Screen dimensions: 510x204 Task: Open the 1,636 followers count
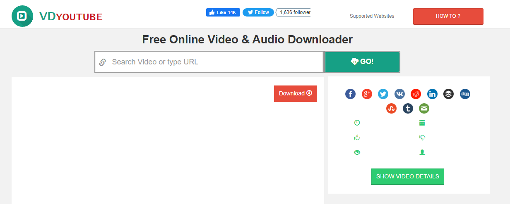pos(294,12)
